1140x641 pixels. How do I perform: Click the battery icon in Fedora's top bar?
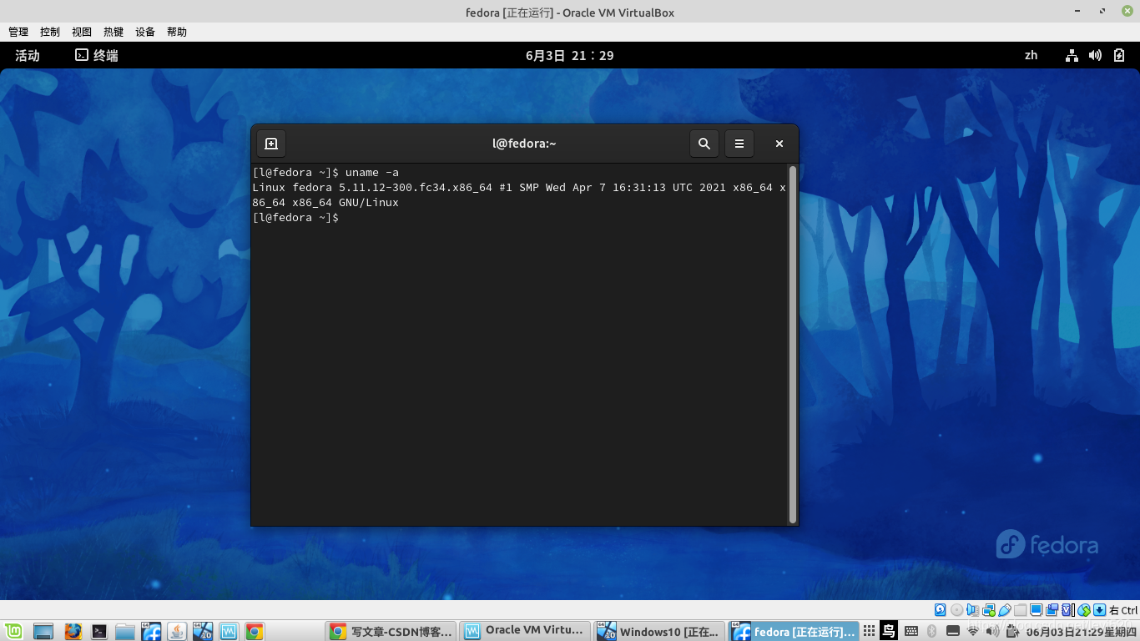(x=1119, y=55)
